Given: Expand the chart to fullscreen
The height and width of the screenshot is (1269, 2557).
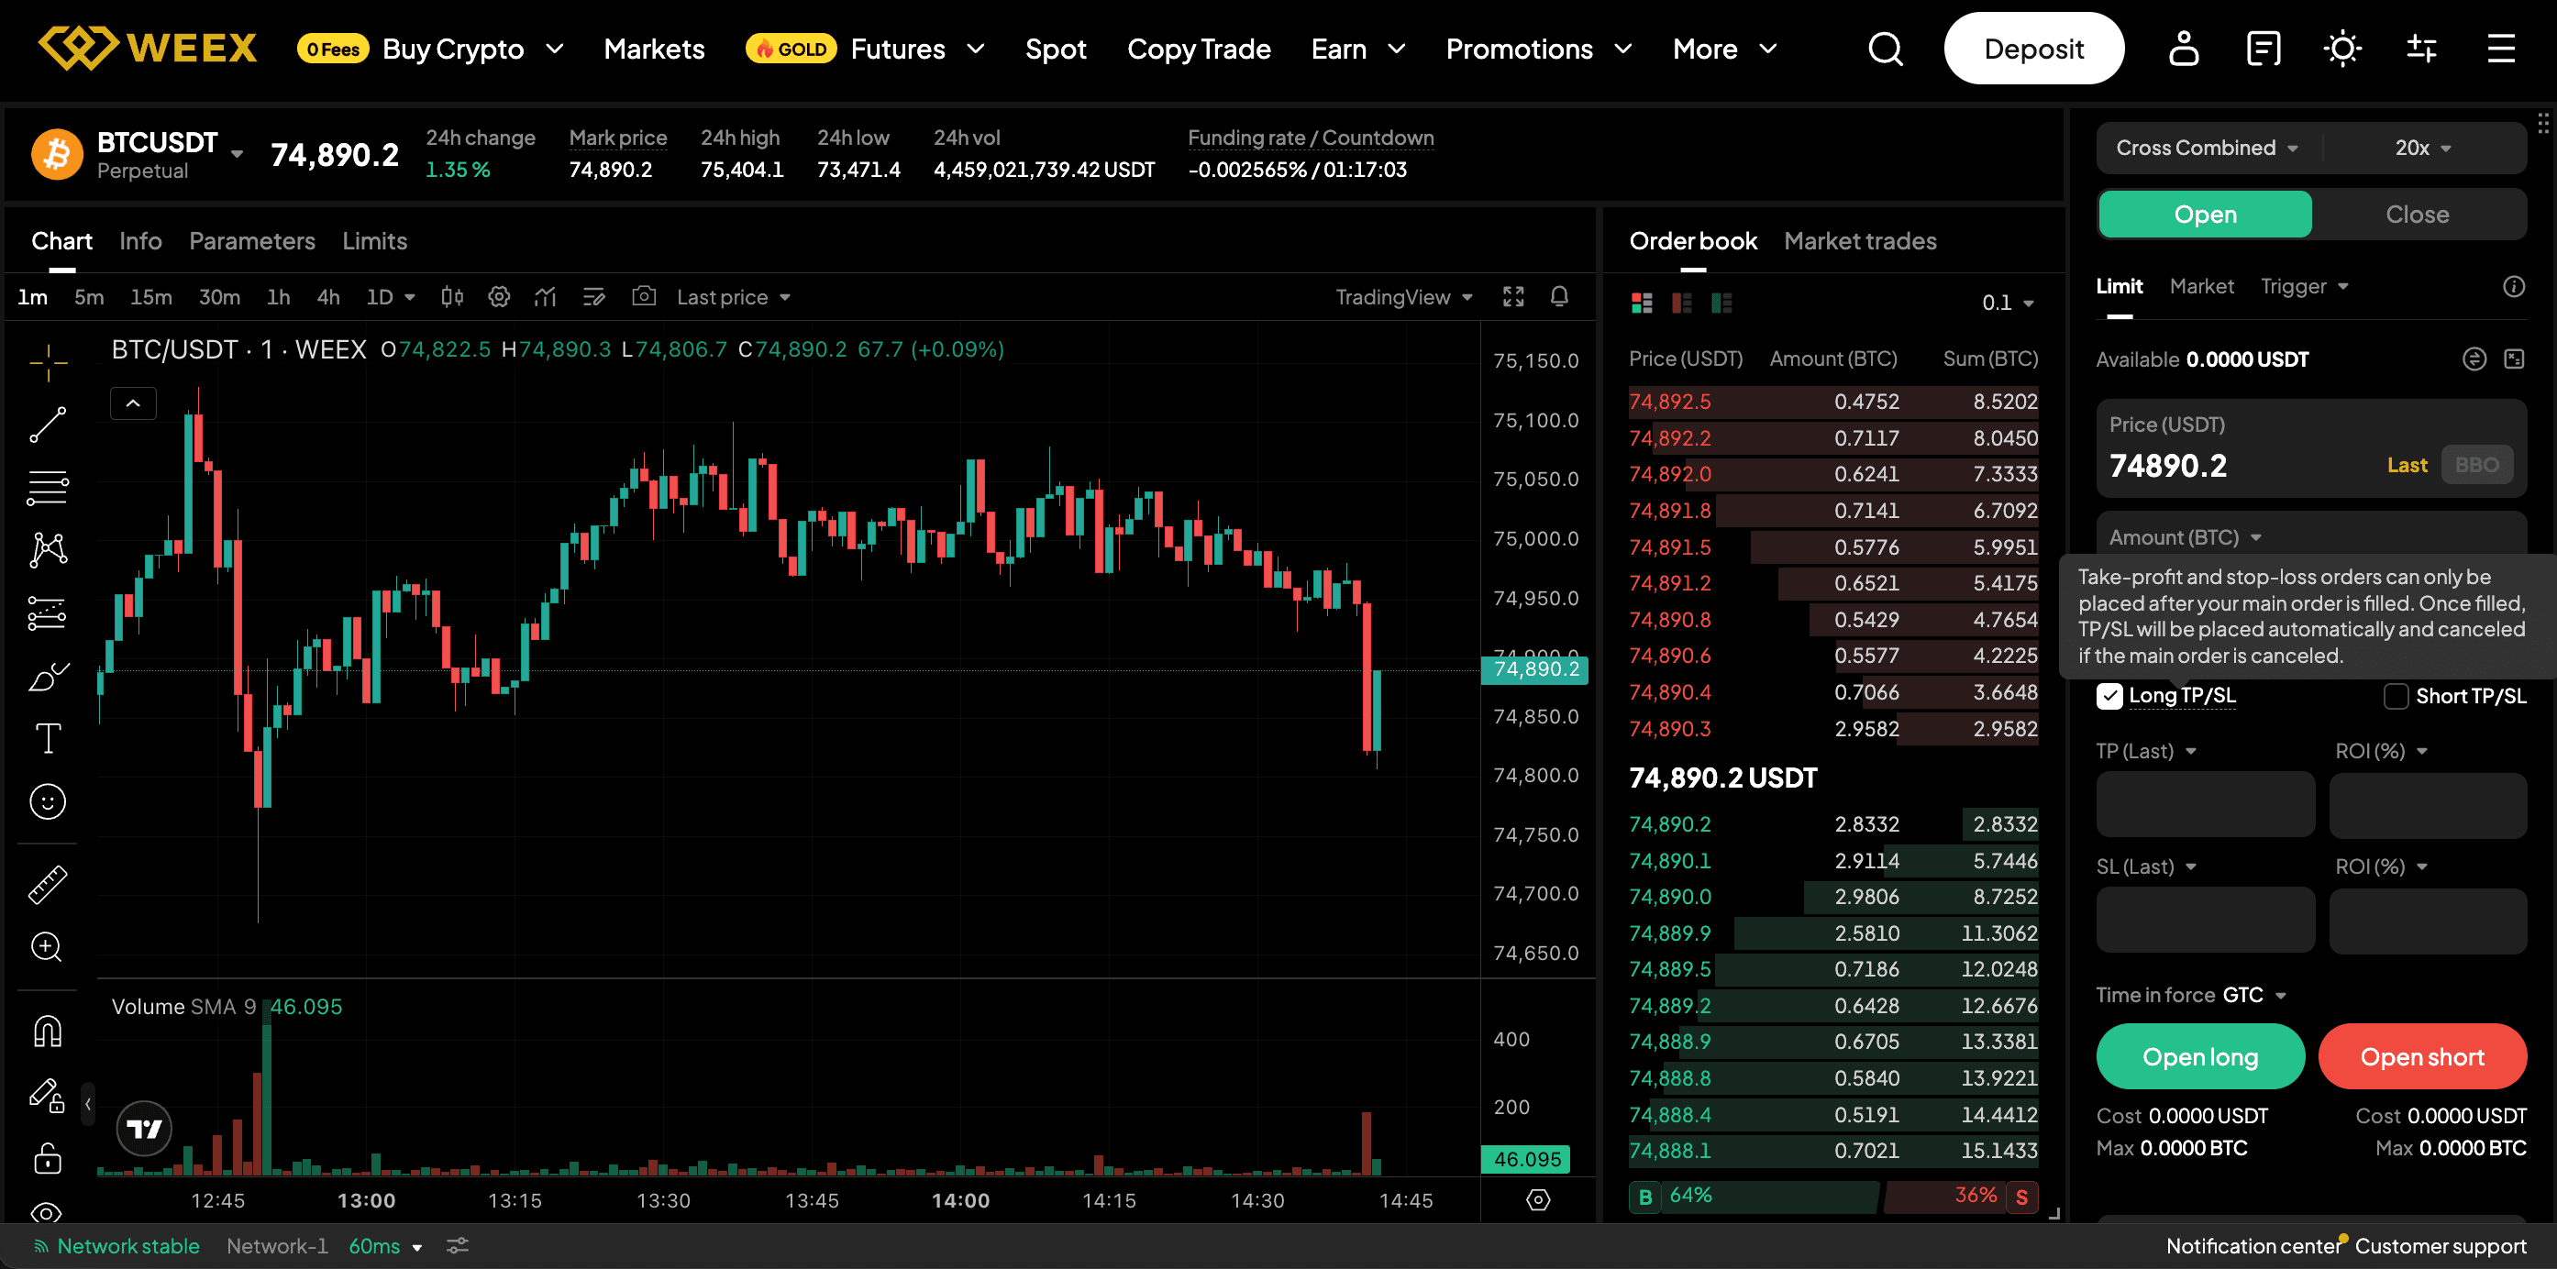Looking at the screenshot, I should coord(1512,297).
